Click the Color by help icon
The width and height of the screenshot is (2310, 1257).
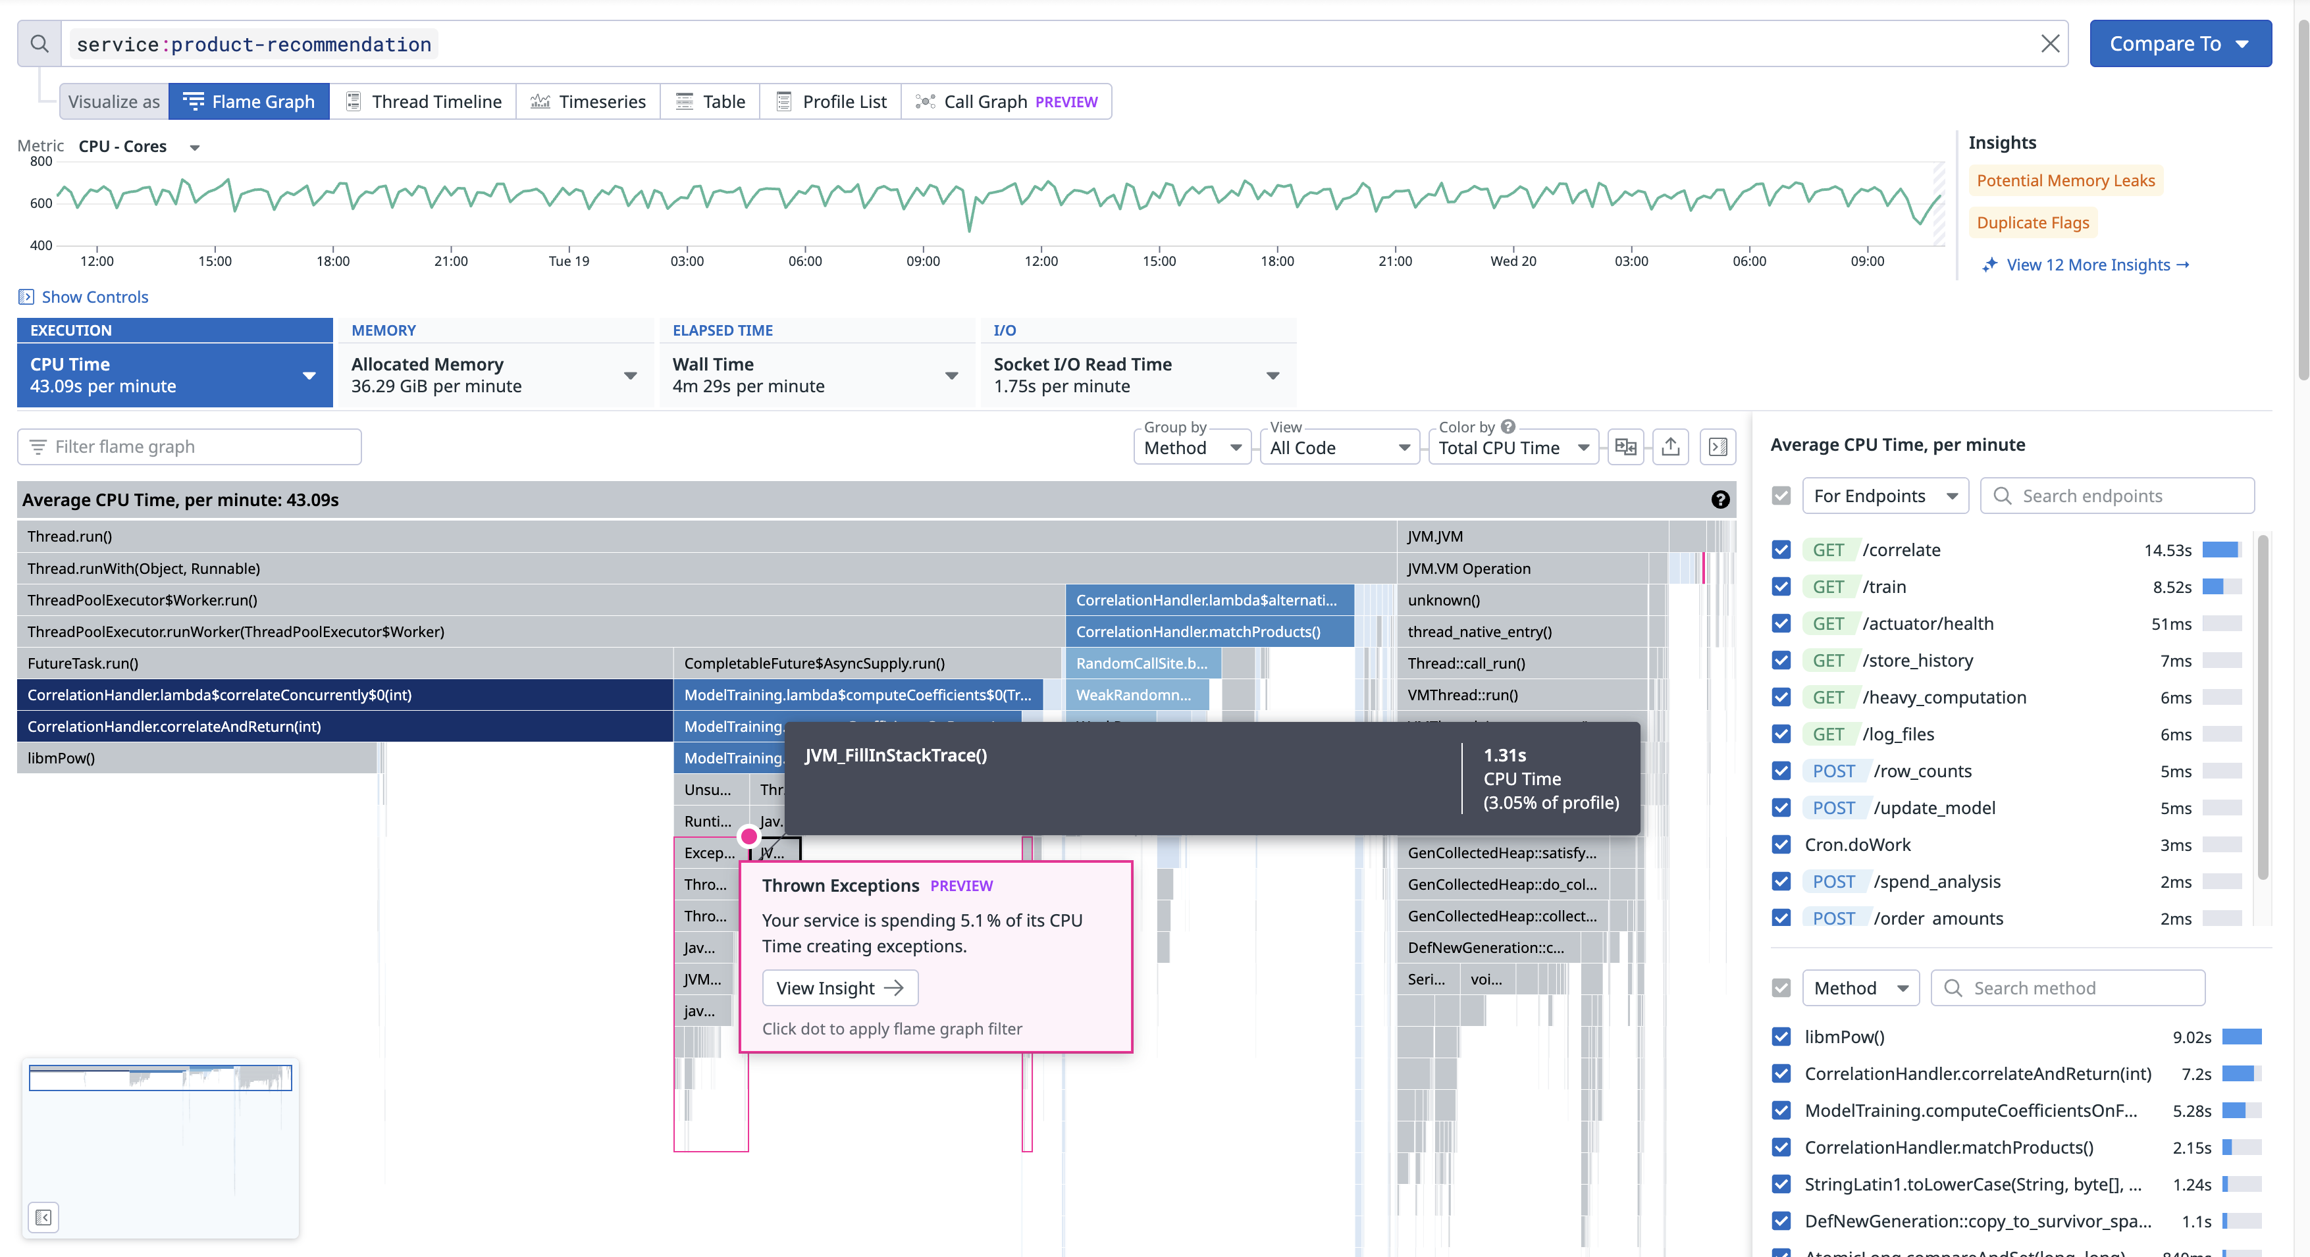[x=1508, y=426]
